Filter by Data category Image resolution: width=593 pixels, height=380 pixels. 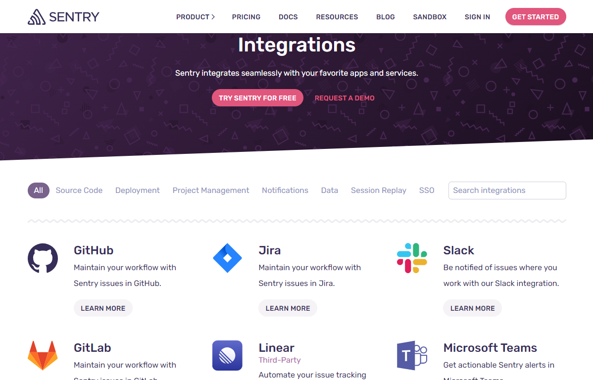[329, 190]
